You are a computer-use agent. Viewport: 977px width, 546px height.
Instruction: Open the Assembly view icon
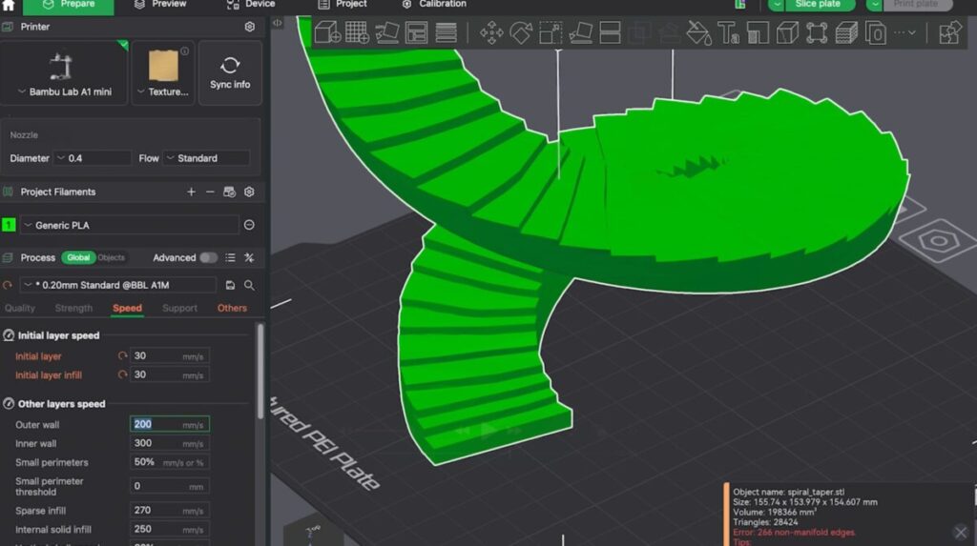(949, 33)
